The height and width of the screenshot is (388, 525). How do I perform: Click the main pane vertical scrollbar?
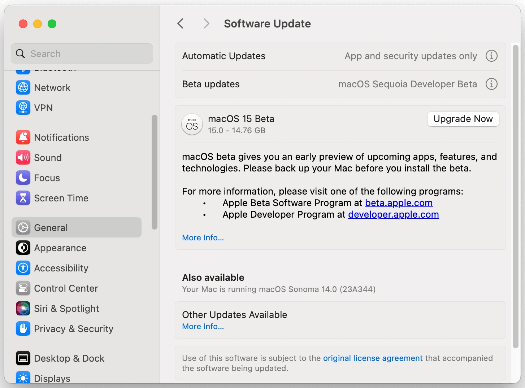pyautogui.click(x=516, y=197)
